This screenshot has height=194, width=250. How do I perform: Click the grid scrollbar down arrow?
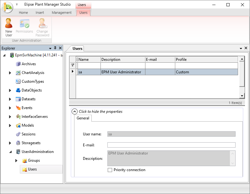(x=242, y=96)
